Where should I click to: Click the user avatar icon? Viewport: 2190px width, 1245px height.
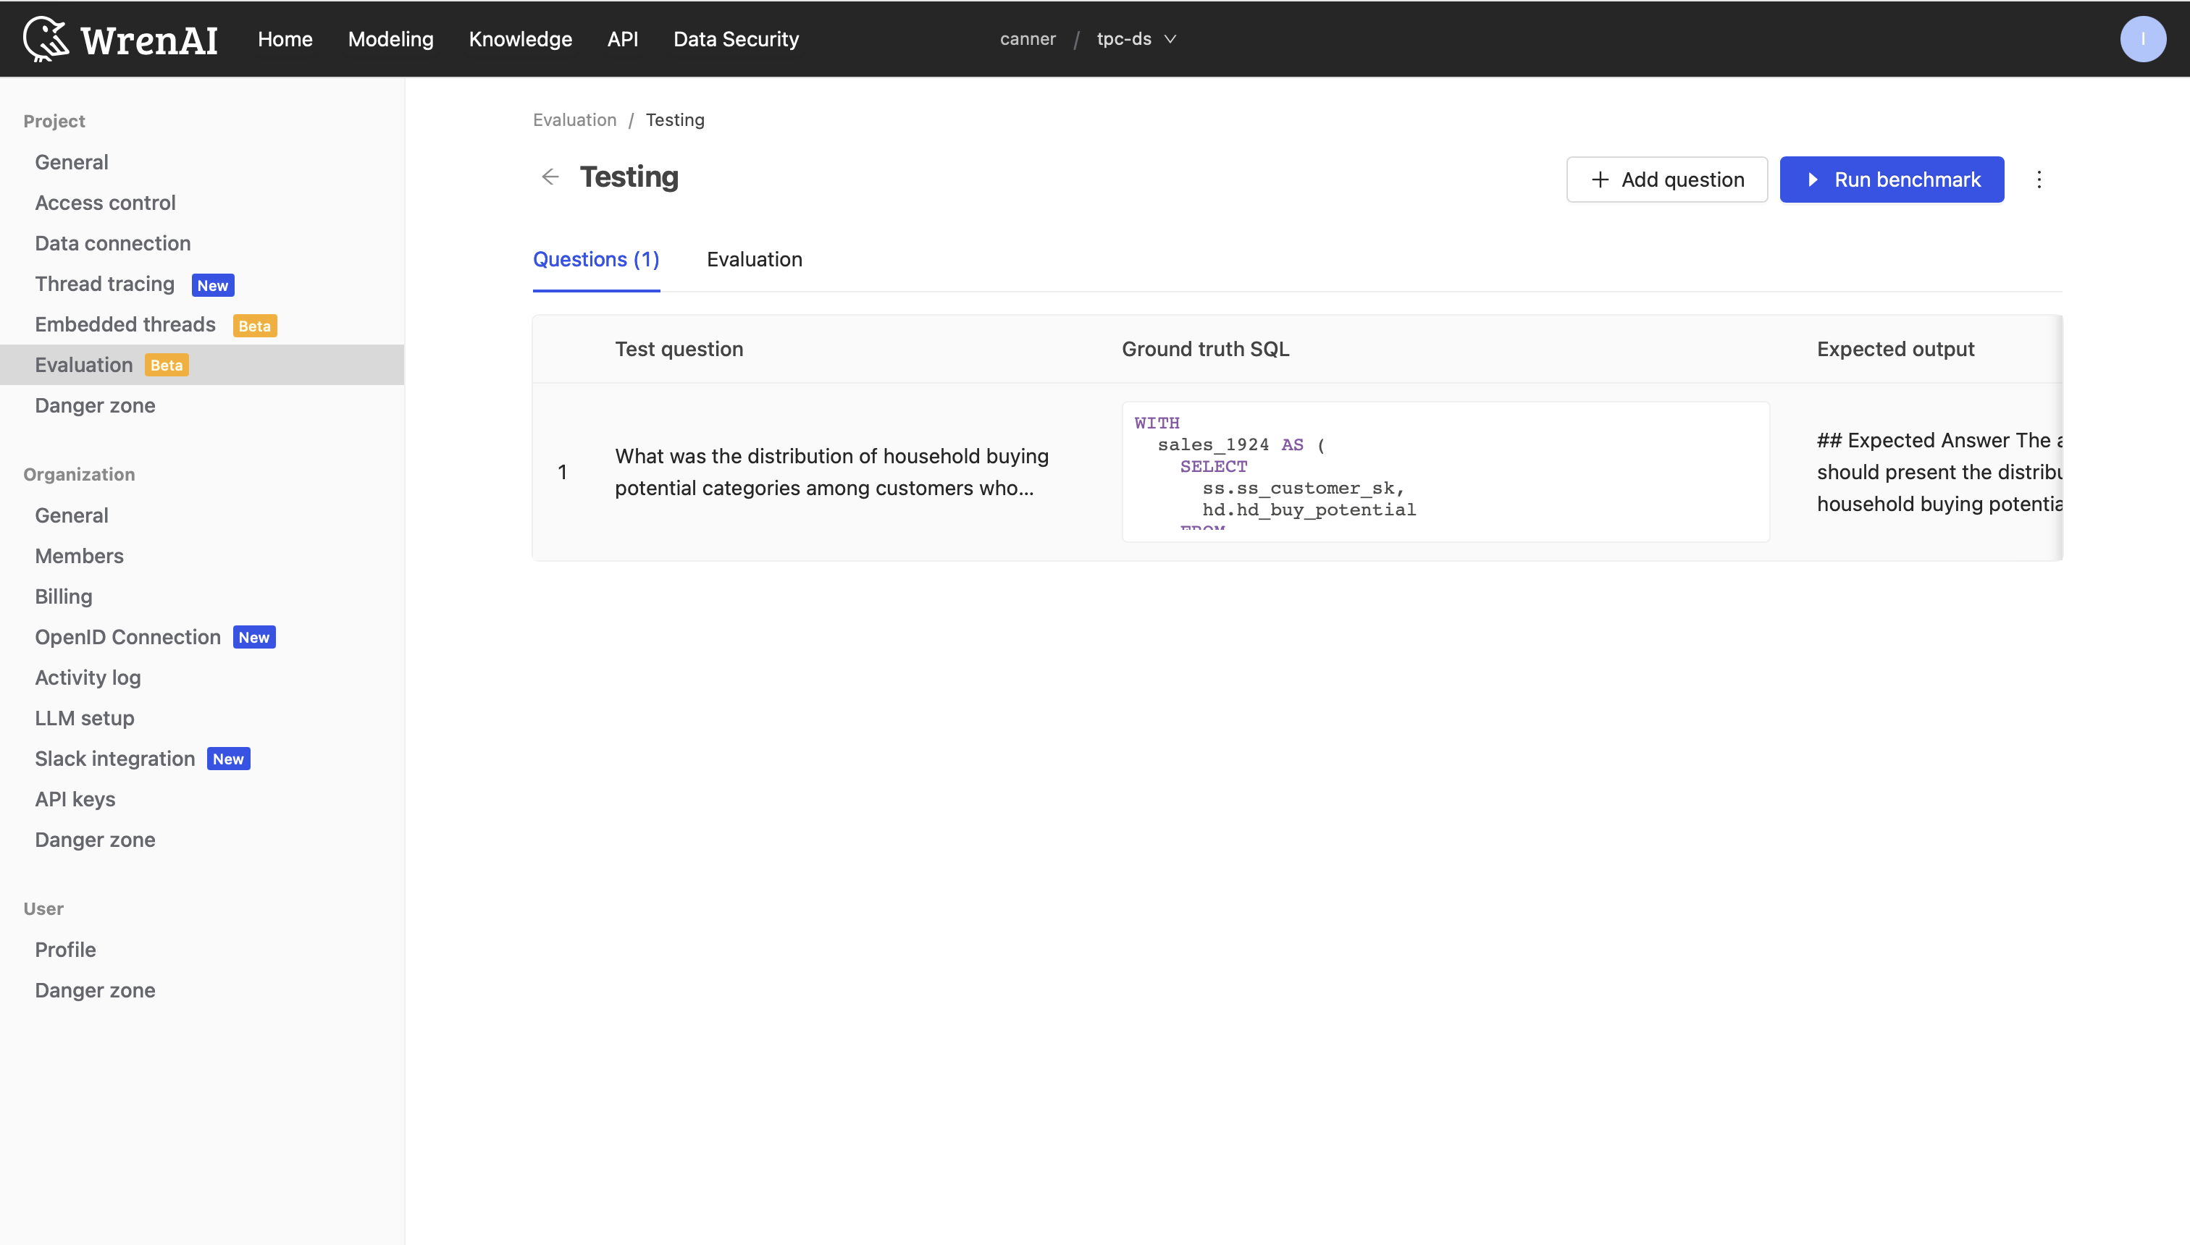pos(2142,39)
